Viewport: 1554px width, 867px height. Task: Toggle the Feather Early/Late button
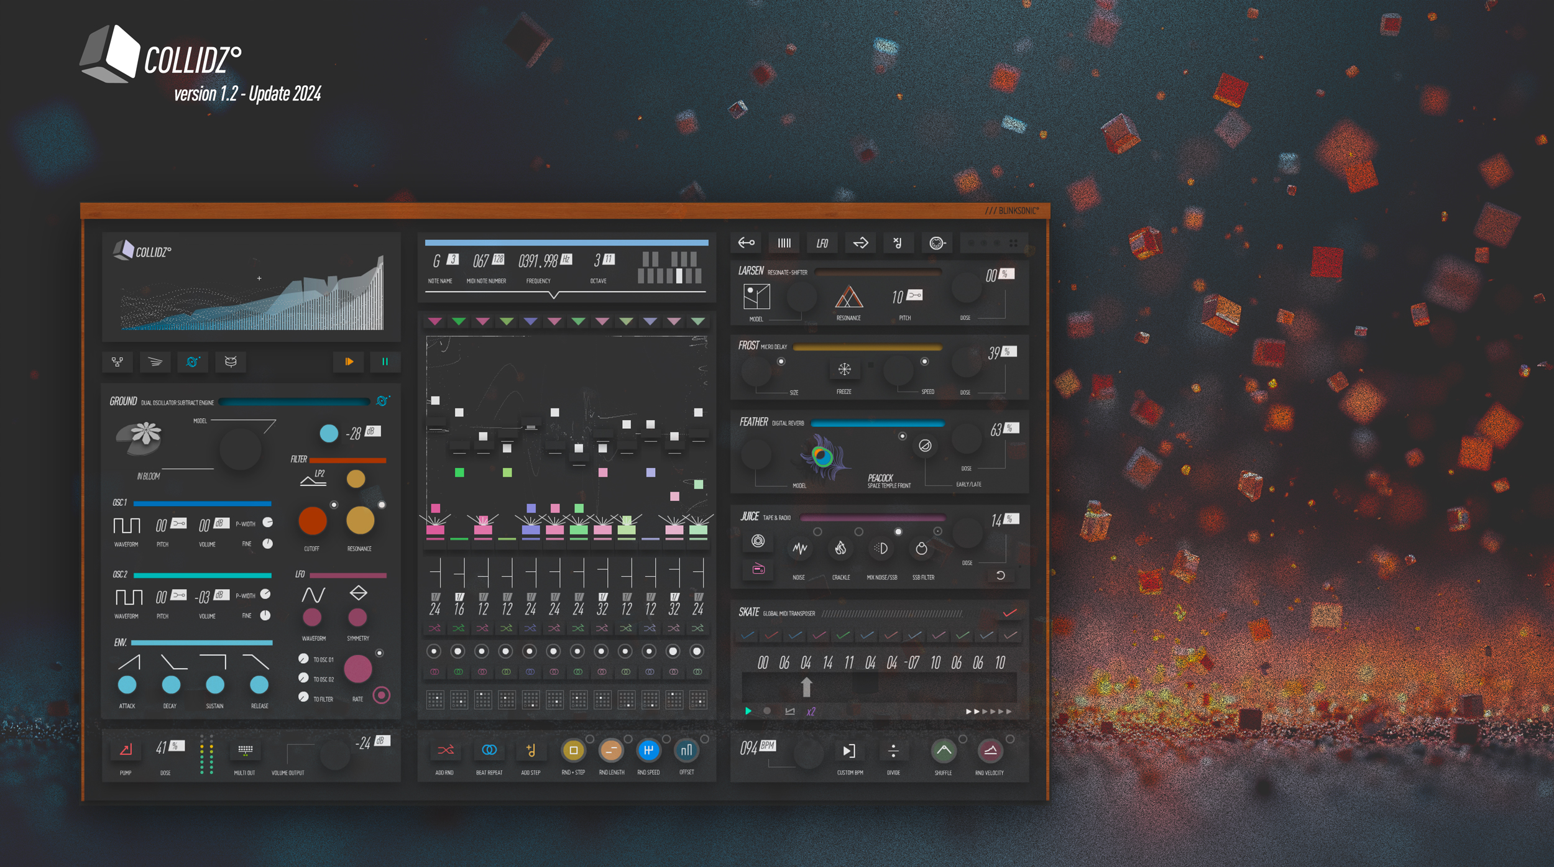pos(925,446)
